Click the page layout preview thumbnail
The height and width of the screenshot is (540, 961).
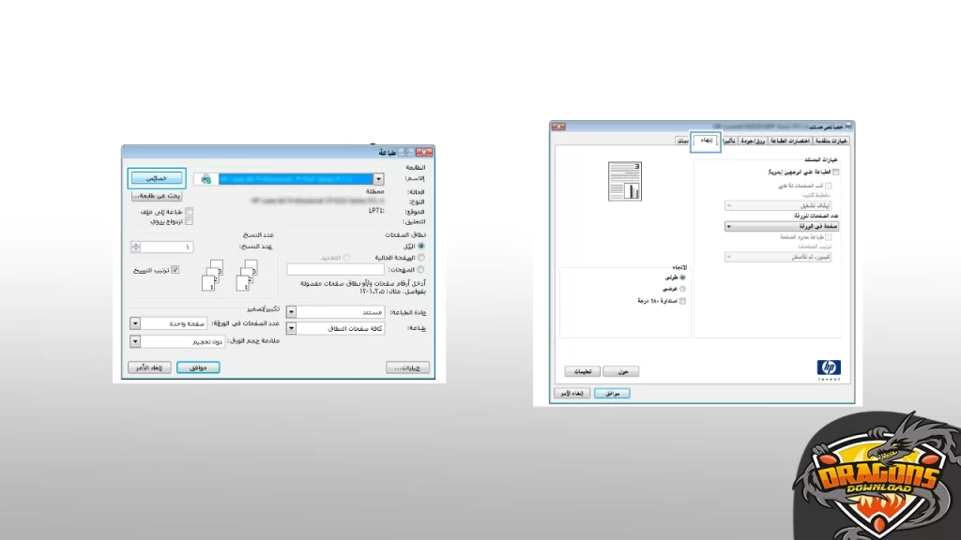[624, 180]
